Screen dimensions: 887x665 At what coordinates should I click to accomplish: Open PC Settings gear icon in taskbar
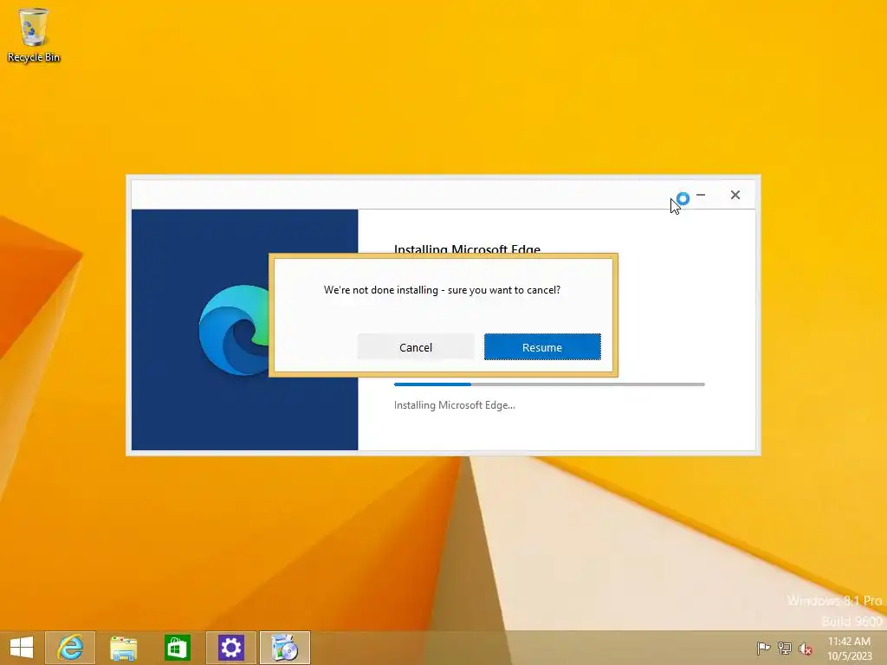point(230,648)
